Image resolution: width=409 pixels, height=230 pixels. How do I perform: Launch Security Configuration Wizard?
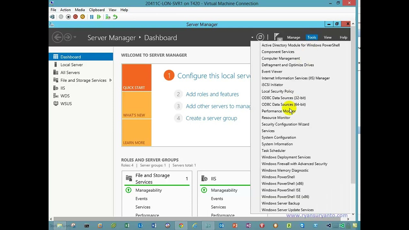point(285,124)
